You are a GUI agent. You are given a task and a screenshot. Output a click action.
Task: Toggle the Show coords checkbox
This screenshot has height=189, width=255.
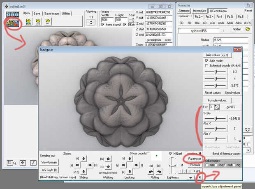coord(148,153)
